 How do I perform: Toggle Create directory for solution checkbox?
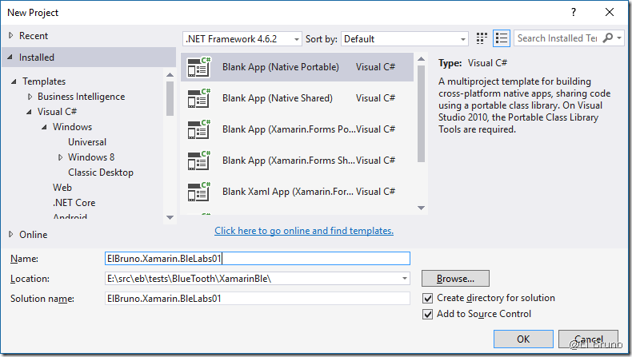pos(428,298)
